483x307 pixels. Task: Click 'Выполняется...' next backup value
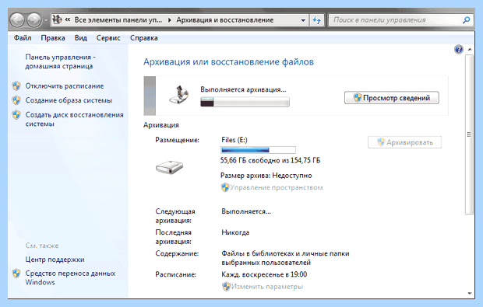pos(246,211)
